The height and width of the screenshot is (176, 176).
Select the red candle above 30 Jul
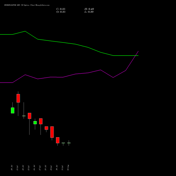click(x=58, y=140)
